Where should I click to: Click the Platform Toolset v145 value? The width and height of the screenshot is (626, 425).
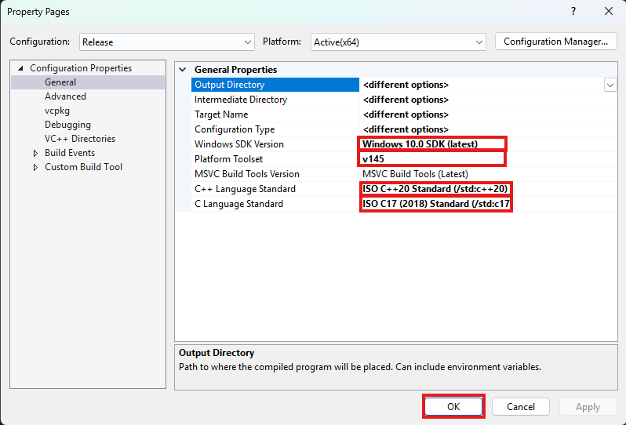pyautogui.click(x=431, y=159)
